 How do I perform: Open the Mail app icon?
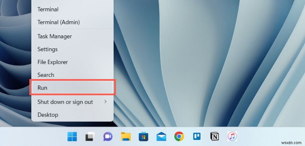click(161, 136)
